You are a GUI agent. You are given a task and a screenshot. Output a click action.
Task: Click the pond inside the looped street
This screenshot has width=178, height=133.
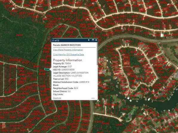coord(137,71)
